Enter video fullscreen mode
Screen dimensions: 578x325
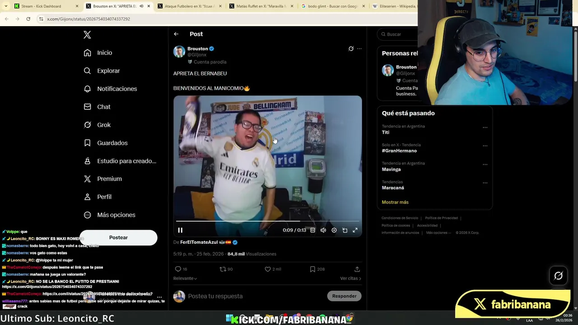point(355,230)
